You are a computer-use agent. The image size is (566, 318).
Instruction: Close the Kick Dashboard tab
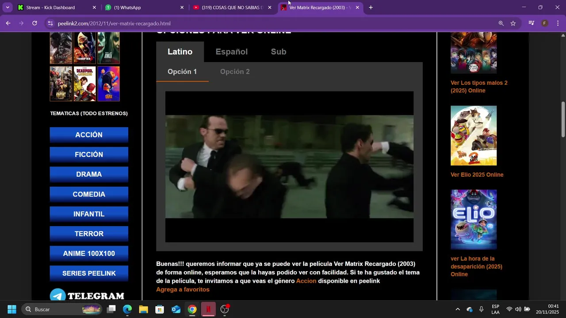point(94,8)
